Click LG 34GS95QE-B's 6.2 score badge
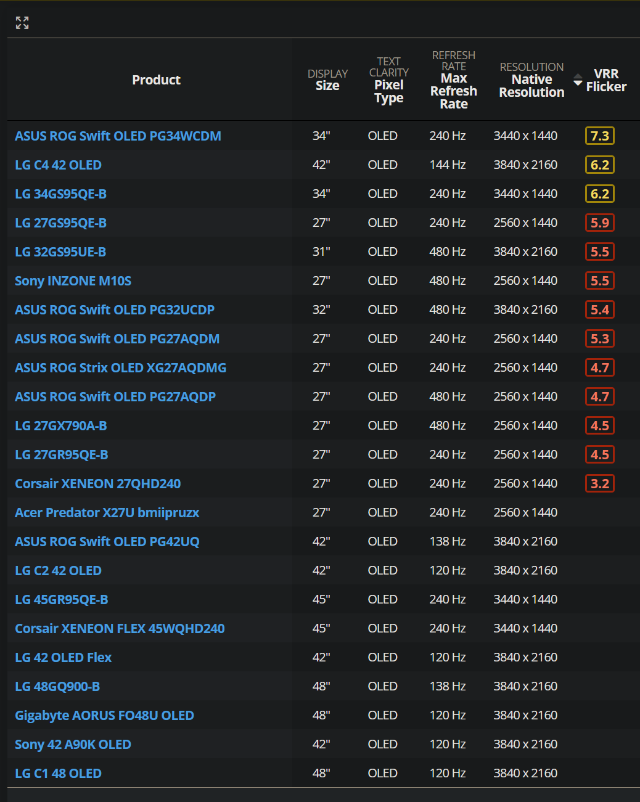640x802 pixels. tap(600, 194)
